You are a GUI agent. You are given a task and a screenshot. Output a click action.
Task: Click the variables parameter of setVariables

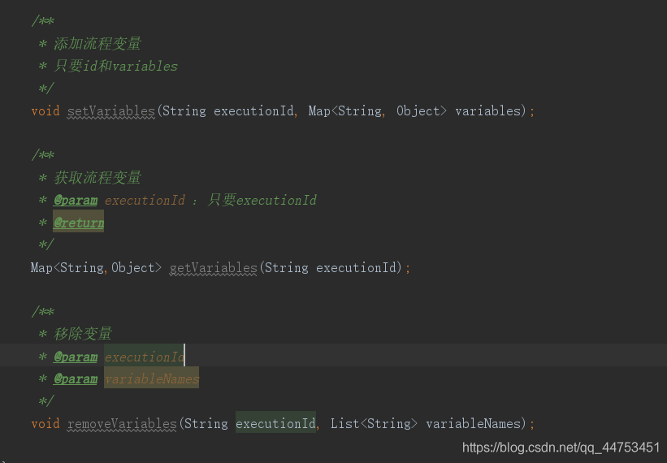pyautogui.click(x=490, y=110)
